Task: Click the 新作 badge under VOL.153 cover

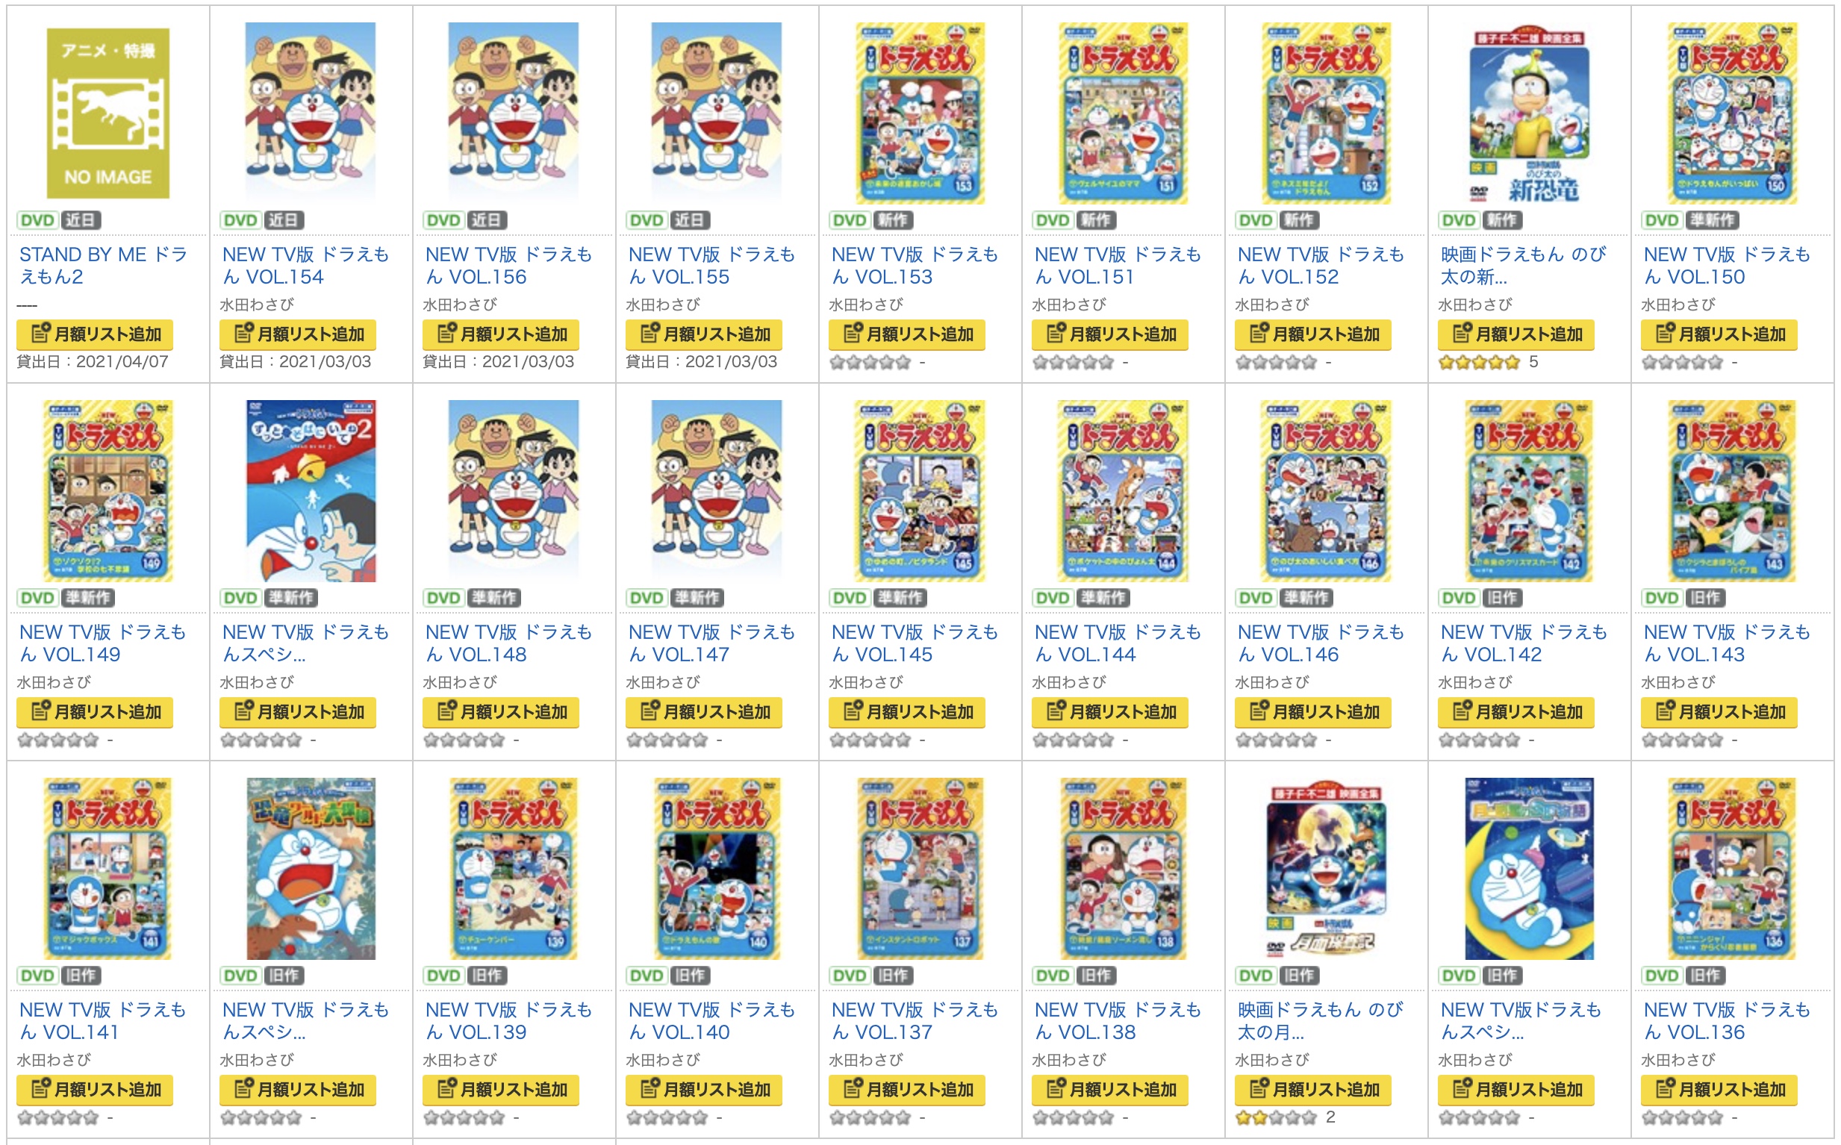Action: point(893,220)
